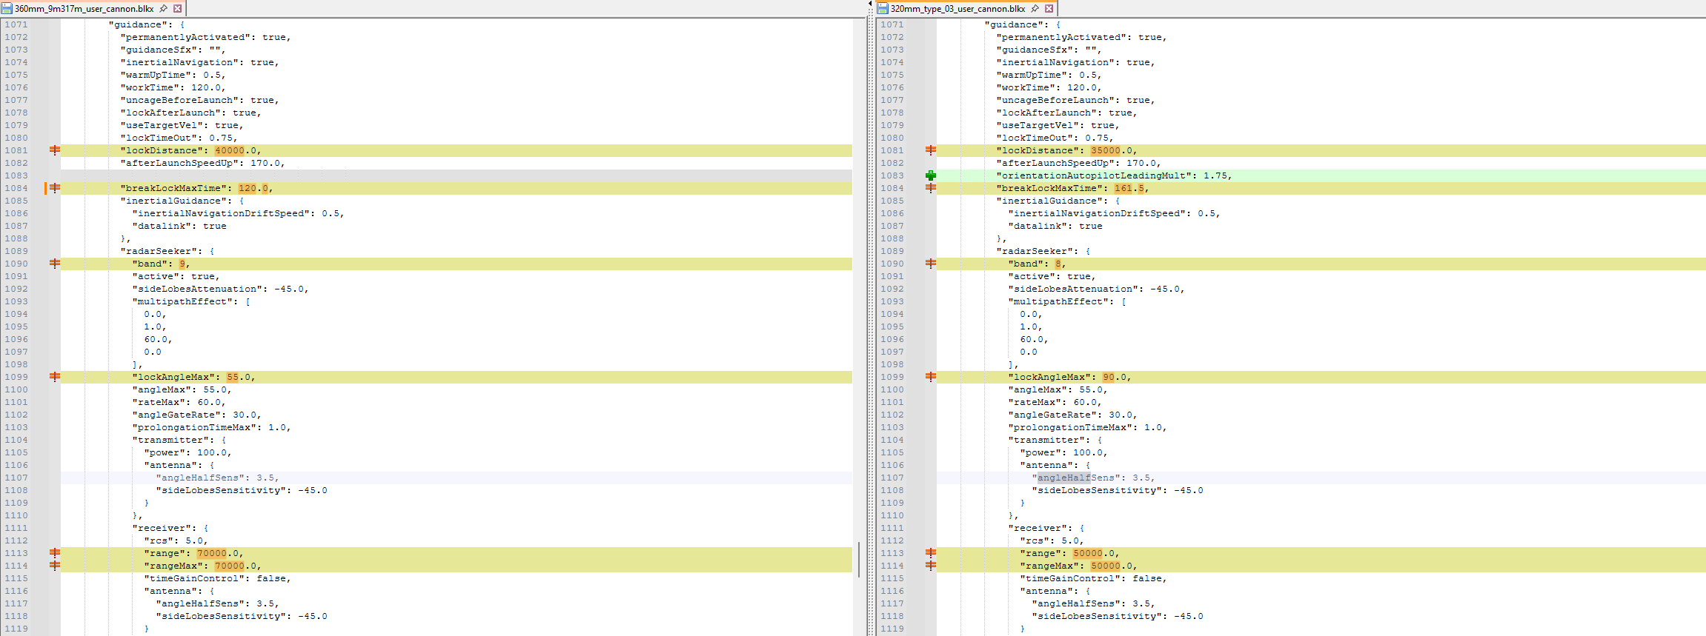Click right pane change marker at line 1113
1706x636 pixels.
[x=931, y=553]
